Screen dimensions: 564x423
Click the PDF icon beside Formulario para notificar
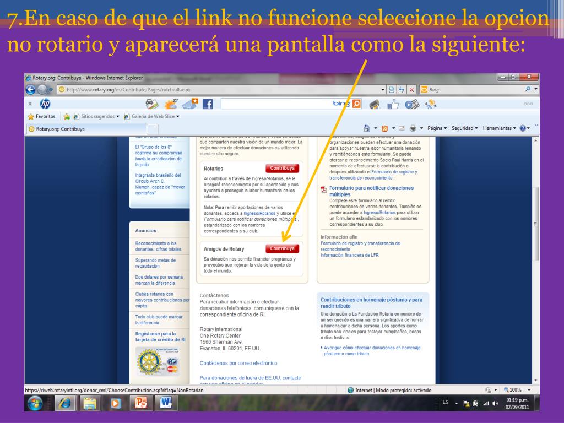324,189
